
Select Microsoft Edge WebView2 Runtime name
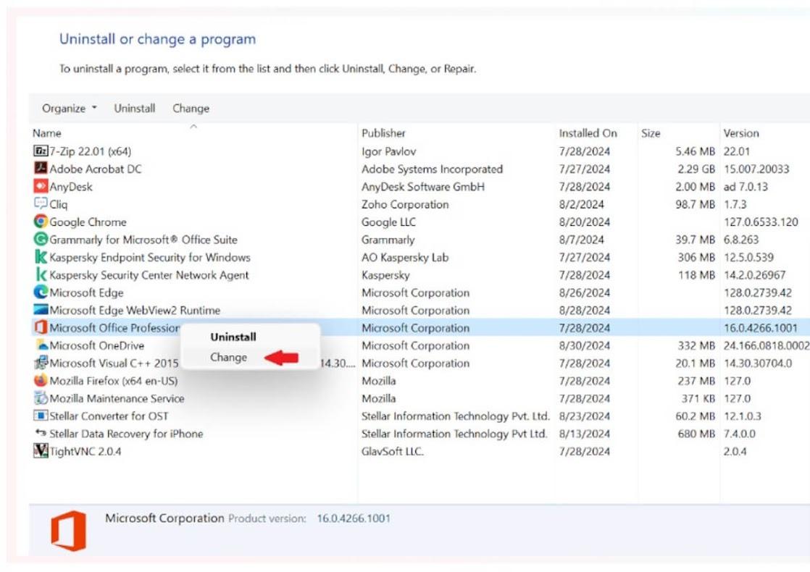(x=135, y=311)
